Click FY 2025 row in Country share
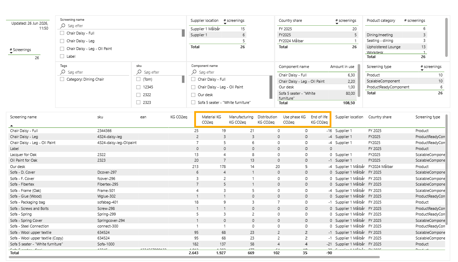This screenshot has width=458, height=262. tap(318, 29)
